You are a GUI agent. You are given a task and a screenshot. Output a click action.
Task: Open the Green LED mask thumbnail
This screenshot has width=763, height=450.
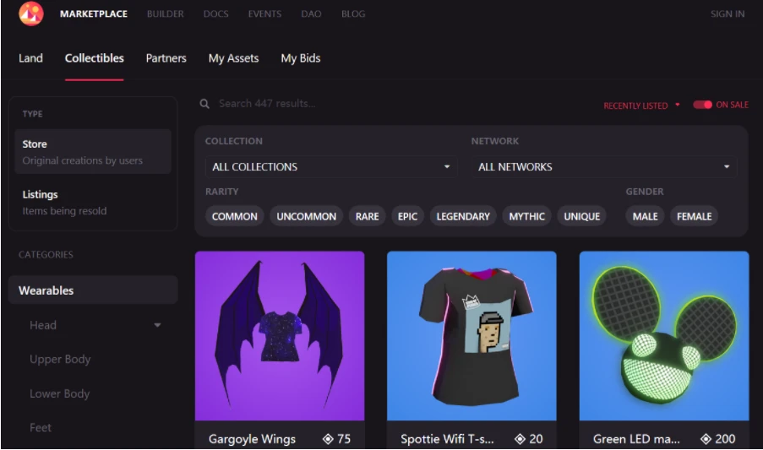coord(664,335)
